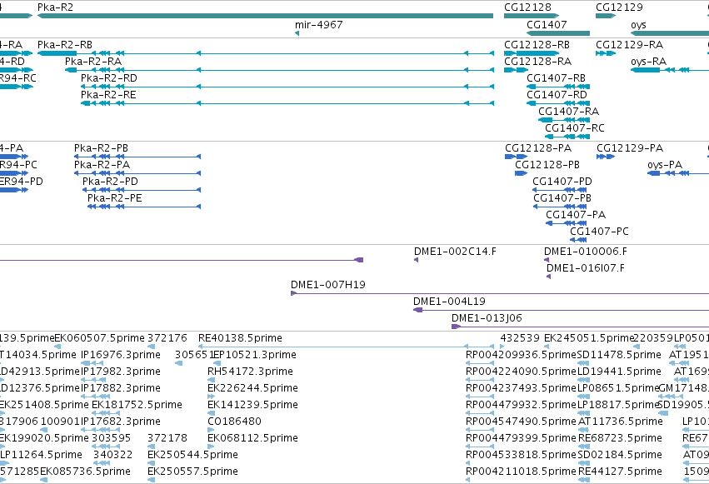Click EST RH54172.3prime label
The height and width of the screenshot is (484, 709).
[250, 372]
